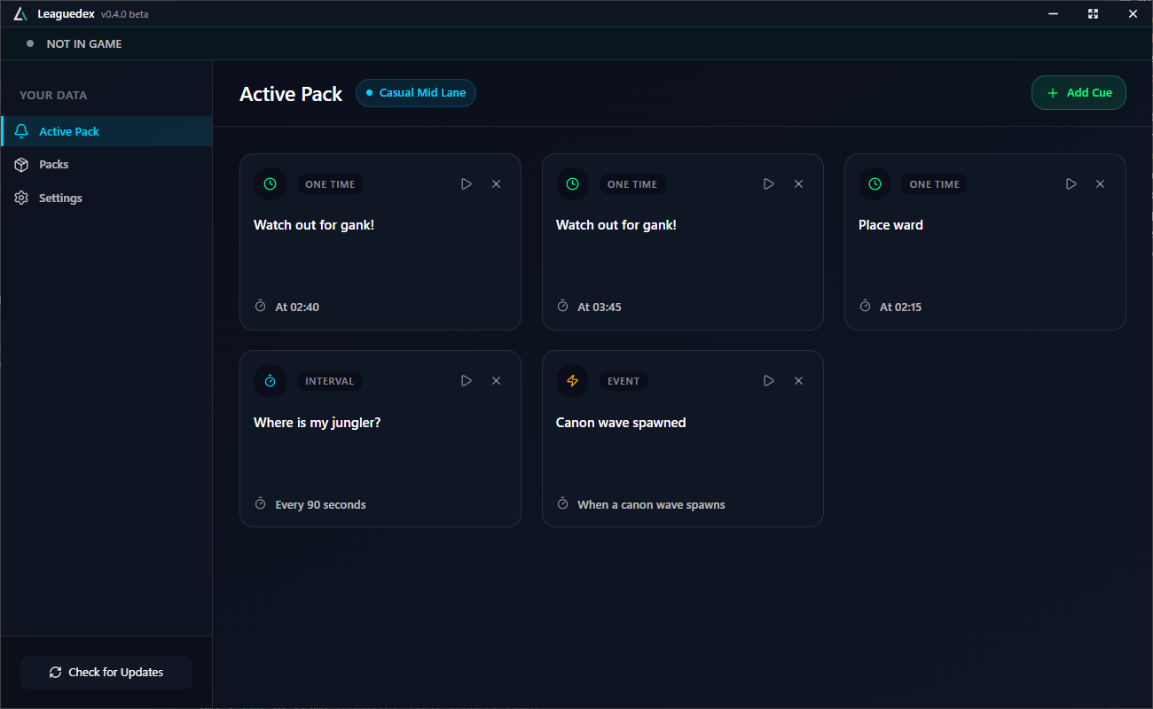Click the timer icon next to At 03:45
This screenshot has height=709, width=1153.
coord(562,306)
